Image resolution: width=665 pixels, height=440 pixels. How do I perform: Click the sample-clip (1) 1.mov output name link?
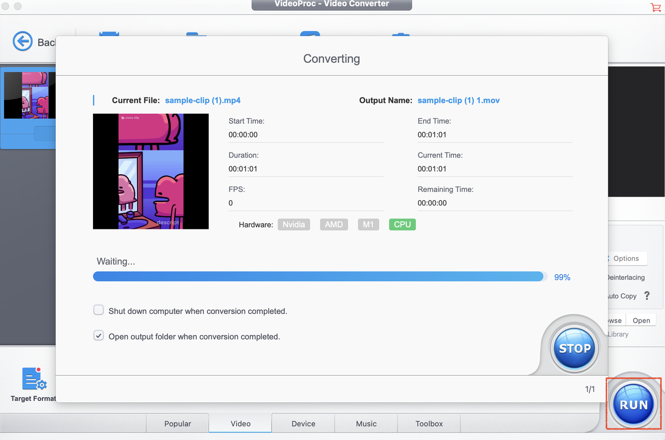click(x=458, y=100)
